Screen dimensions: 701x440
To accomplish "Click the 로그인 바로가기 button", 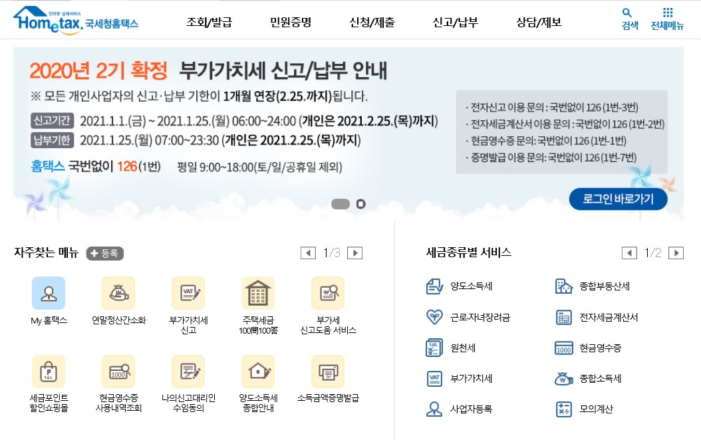I will click(618, 199).
